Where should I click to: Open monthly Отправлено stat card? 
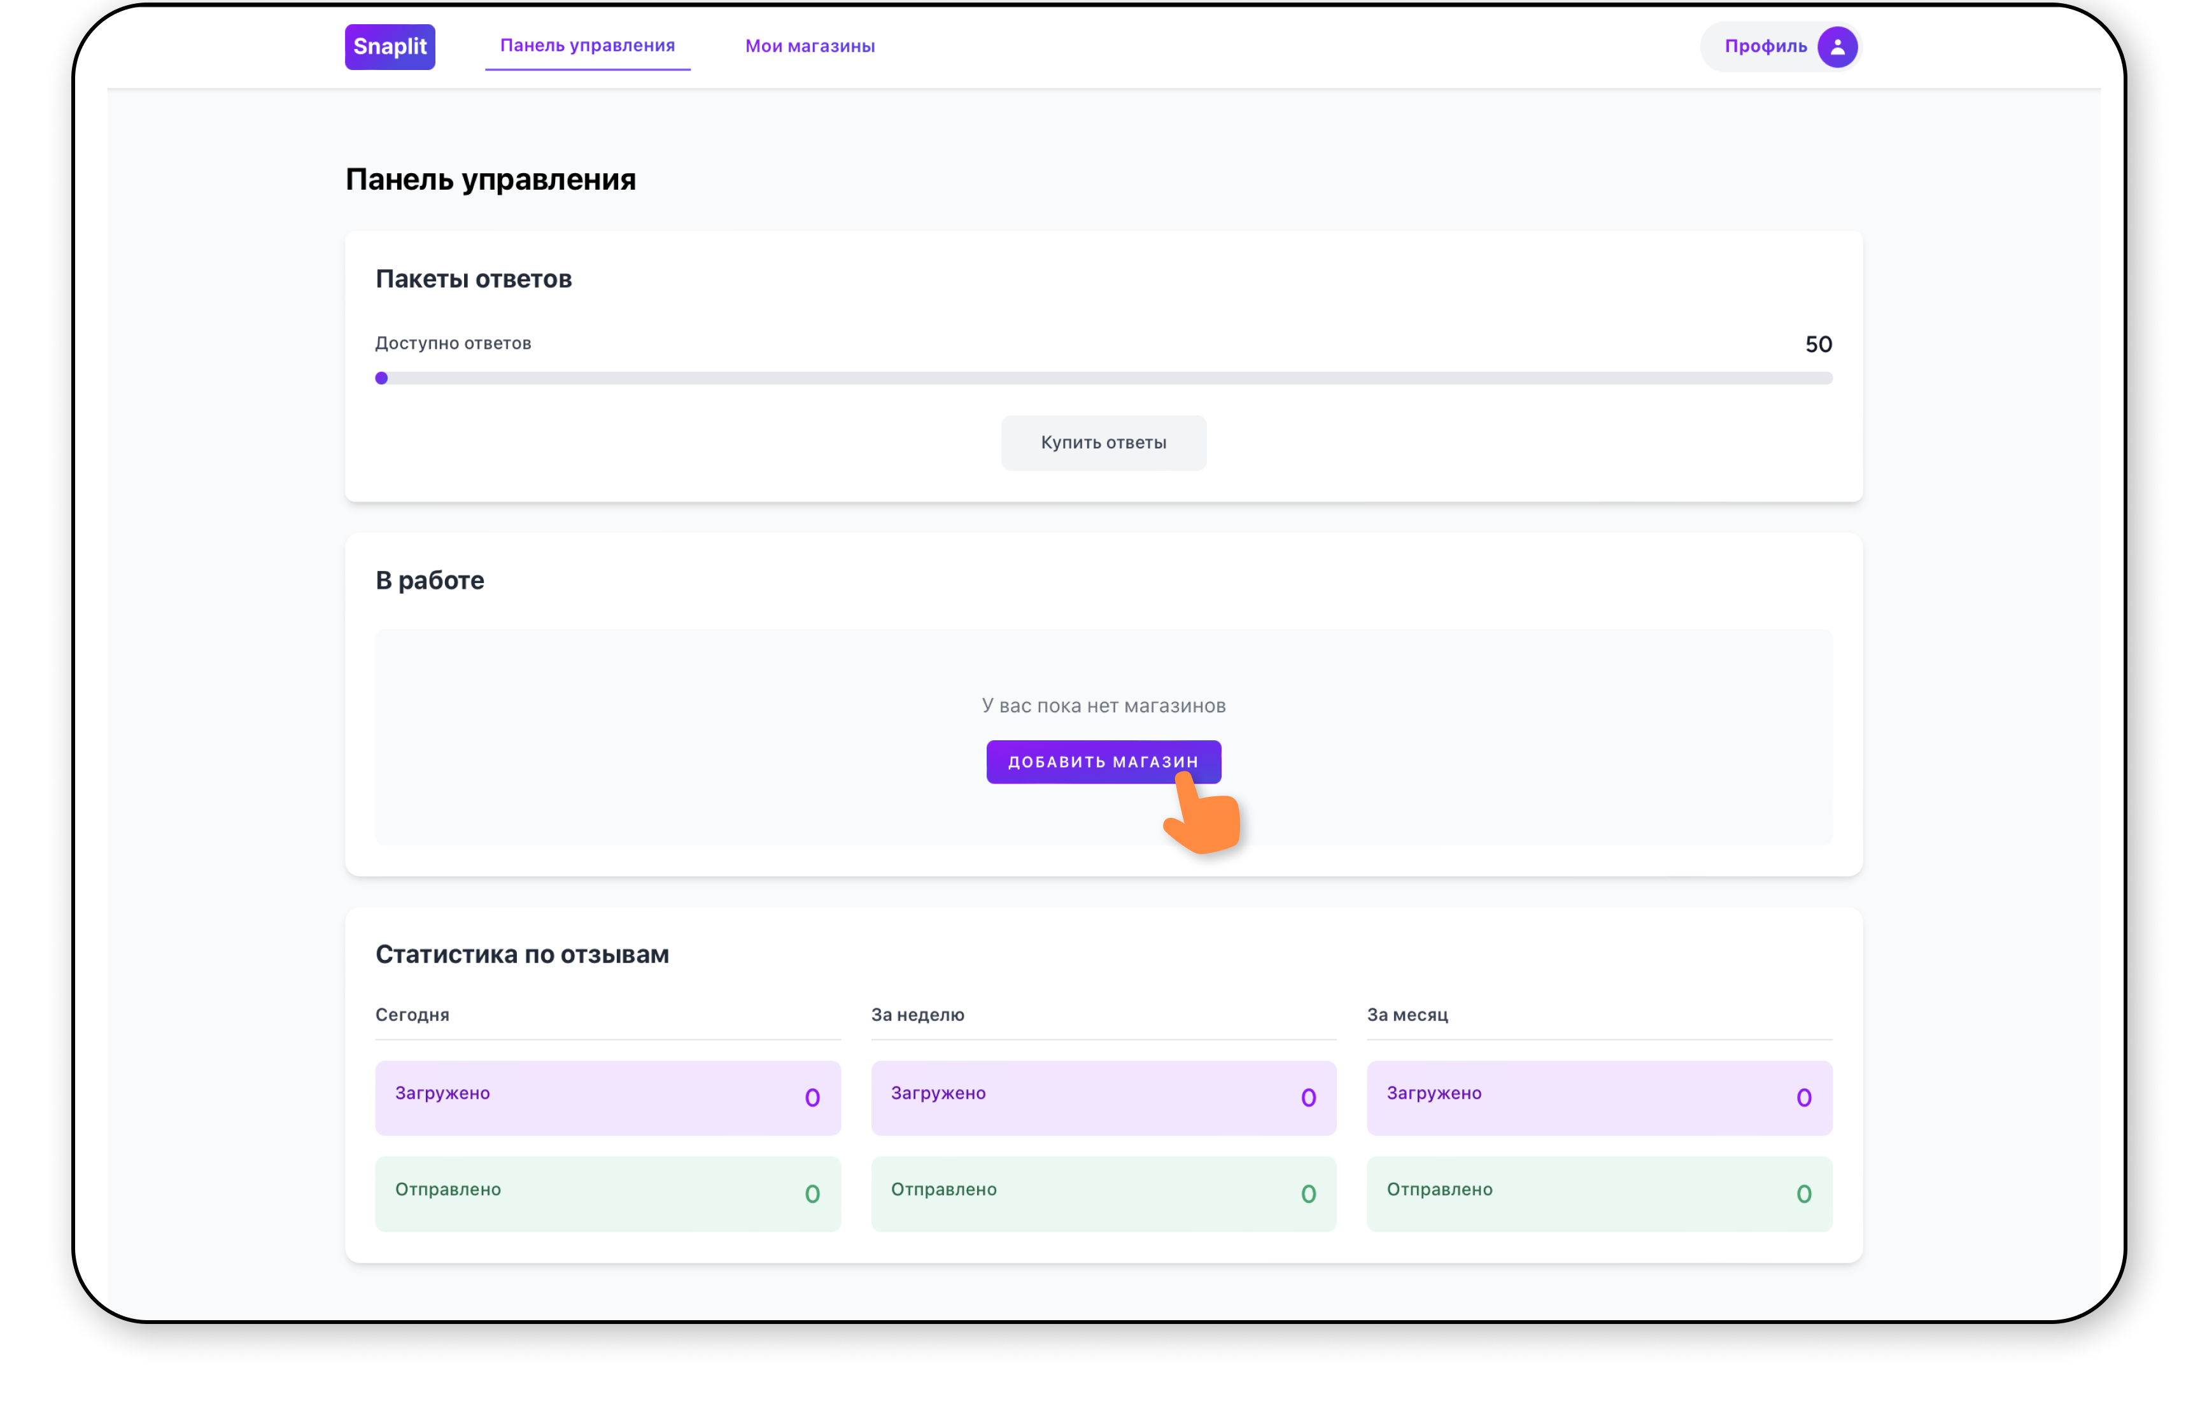click(1599, 1193)
